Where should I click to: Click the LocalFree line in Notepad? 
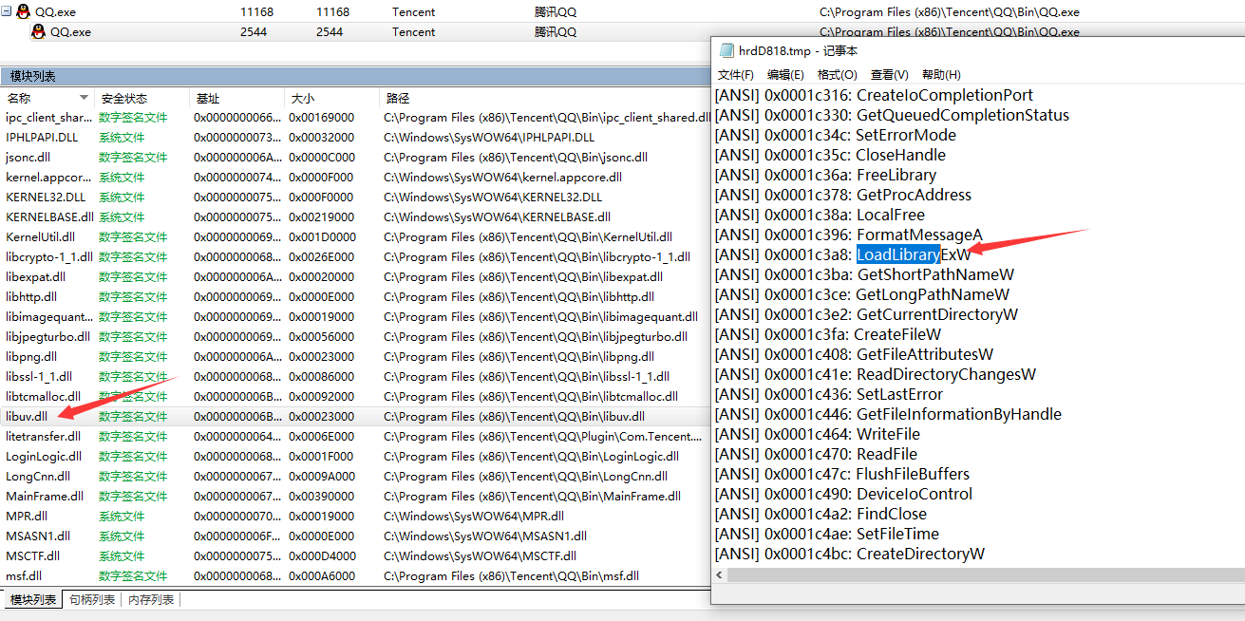(820, 215)
